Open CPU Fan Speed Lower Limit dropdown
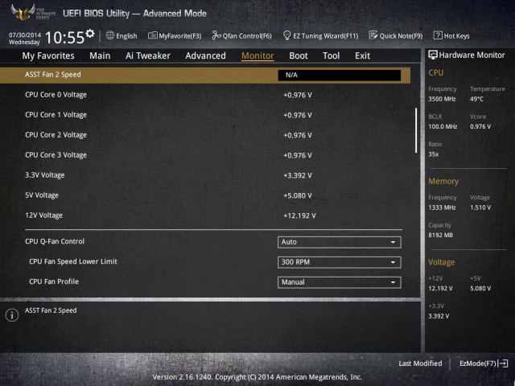 click(x=340, y=262)
